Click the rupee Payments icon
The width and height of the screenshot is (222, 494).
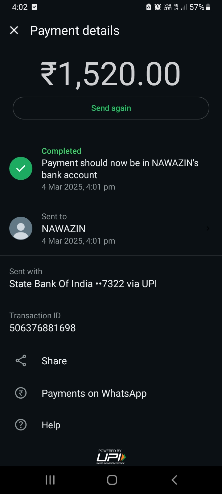click(21, 393)
